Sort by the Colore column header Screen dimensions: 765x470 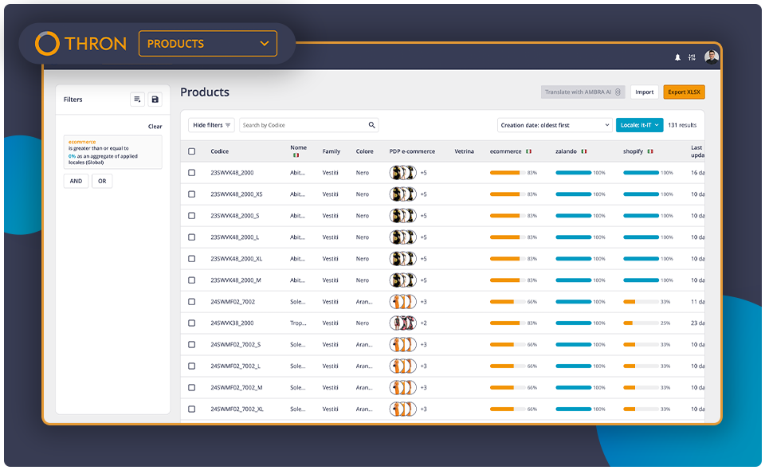point(364,151)
